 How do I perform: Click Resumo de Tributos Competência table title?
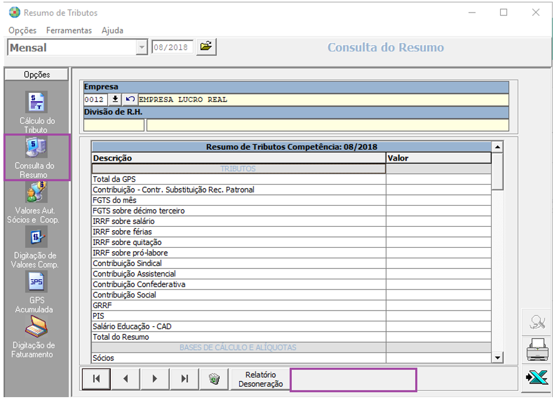(x=292, y=146)
